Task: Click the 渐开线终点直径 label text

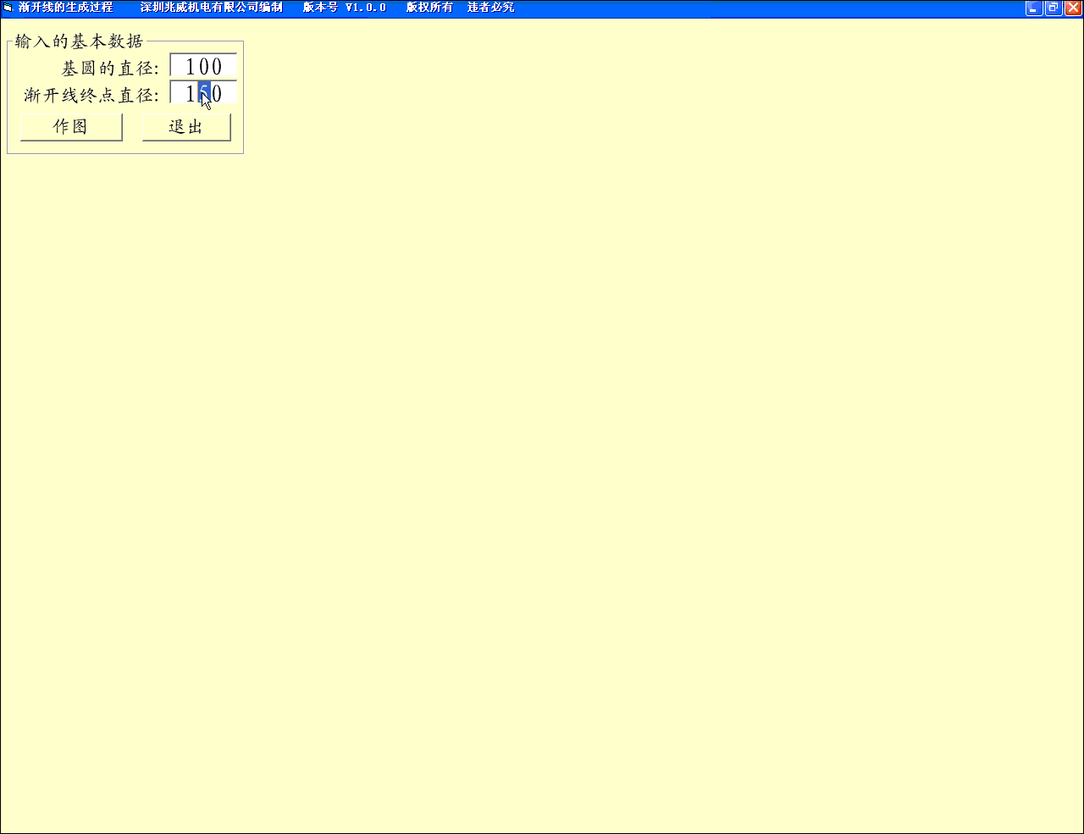Action: [x=91, y=95]
